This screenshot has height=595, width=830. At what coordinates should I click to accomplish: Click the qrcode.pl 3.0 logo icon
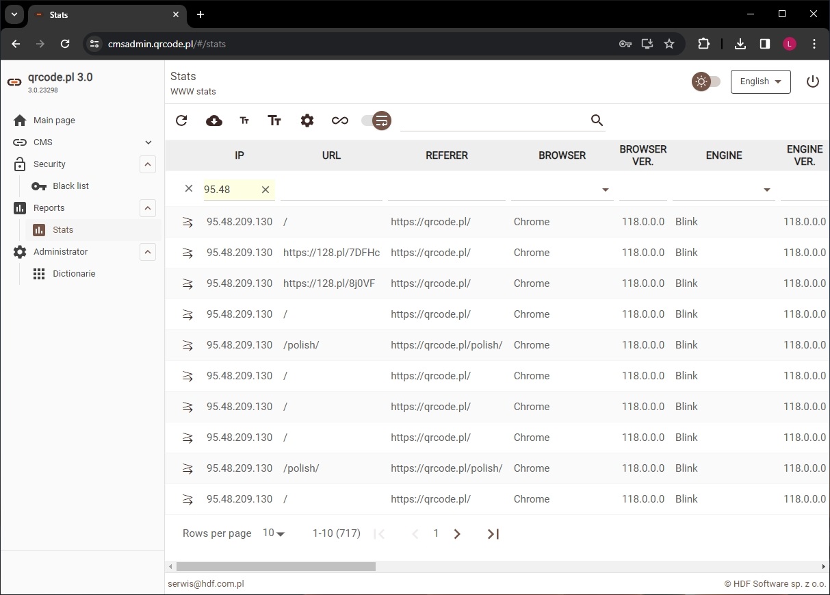tap(14, 81)
